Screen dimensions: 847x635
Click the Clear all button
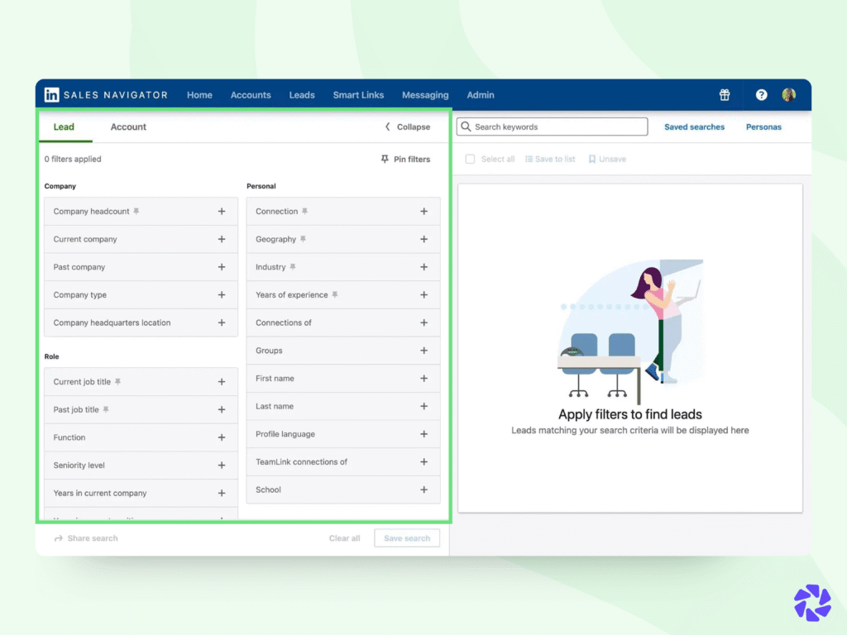pos(344,537)
